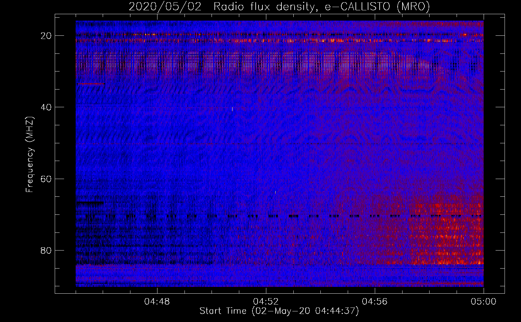Click the 05:00 time tick label
Screen dimensions: 521x322
(484, 302)
